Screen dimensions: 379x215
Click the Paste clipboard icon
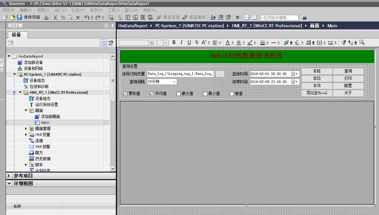click(x=70, y=17)
